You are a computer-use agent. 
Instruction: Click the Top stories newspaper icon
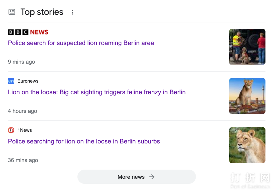pos(12,12)
